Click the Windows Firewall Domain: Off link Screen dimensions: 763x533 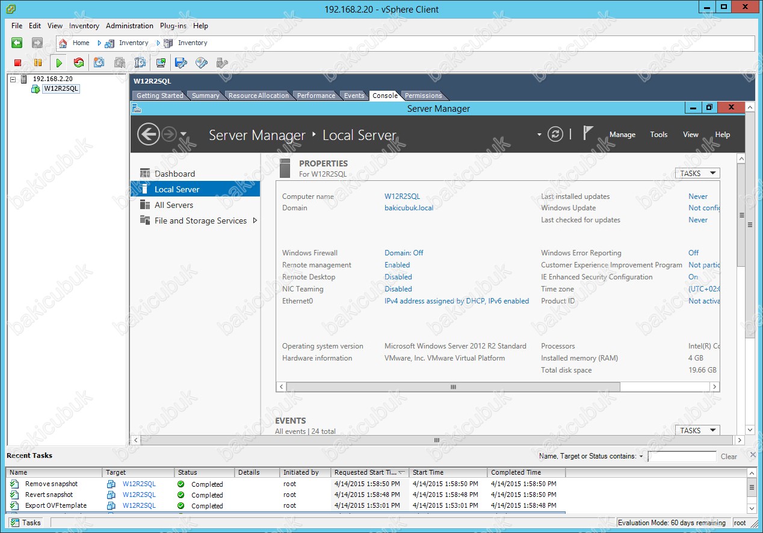coord(404,253)
